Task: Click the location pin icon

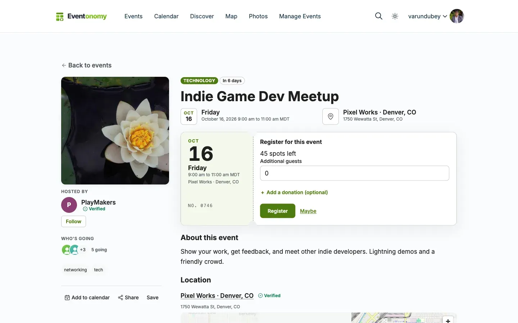Action: point(331,116)
